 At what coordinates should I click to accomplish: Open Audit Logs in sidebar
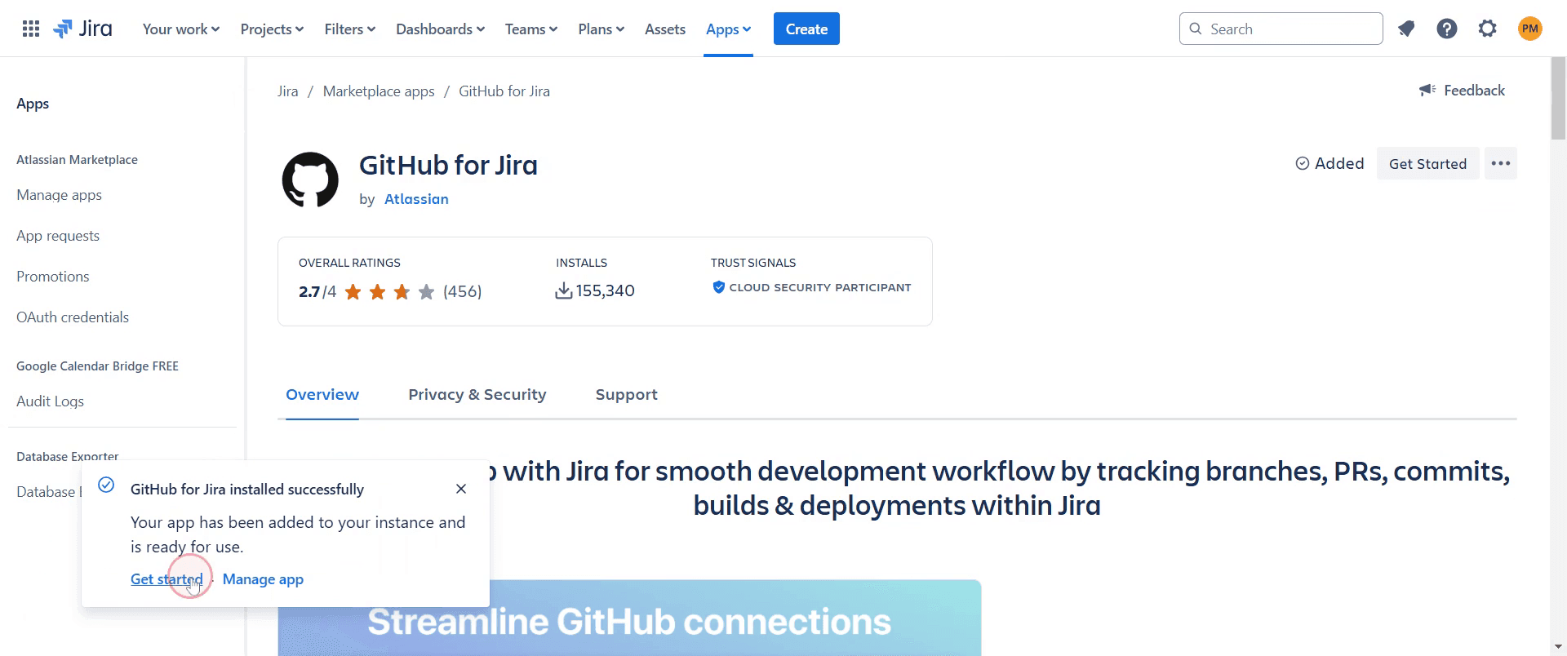[50, 401]
